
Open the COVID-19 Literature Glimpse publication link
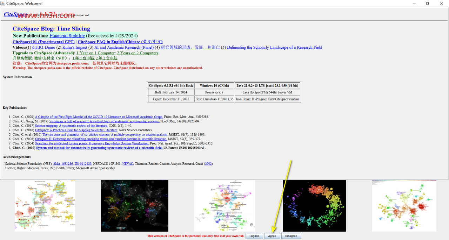99,117
